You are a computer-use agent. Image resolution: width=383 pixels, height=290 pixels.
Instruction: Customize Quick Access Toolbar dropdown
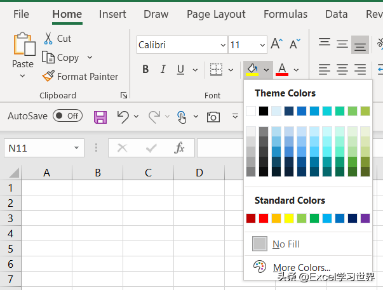(x=235, y=116)
